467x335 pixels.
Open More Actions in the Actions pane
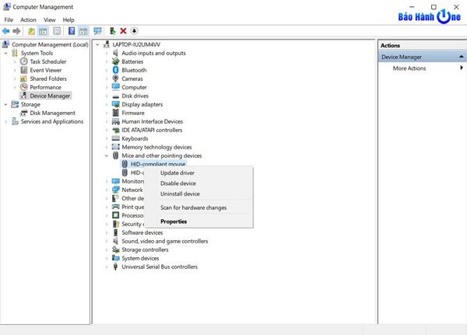point(409,68)
